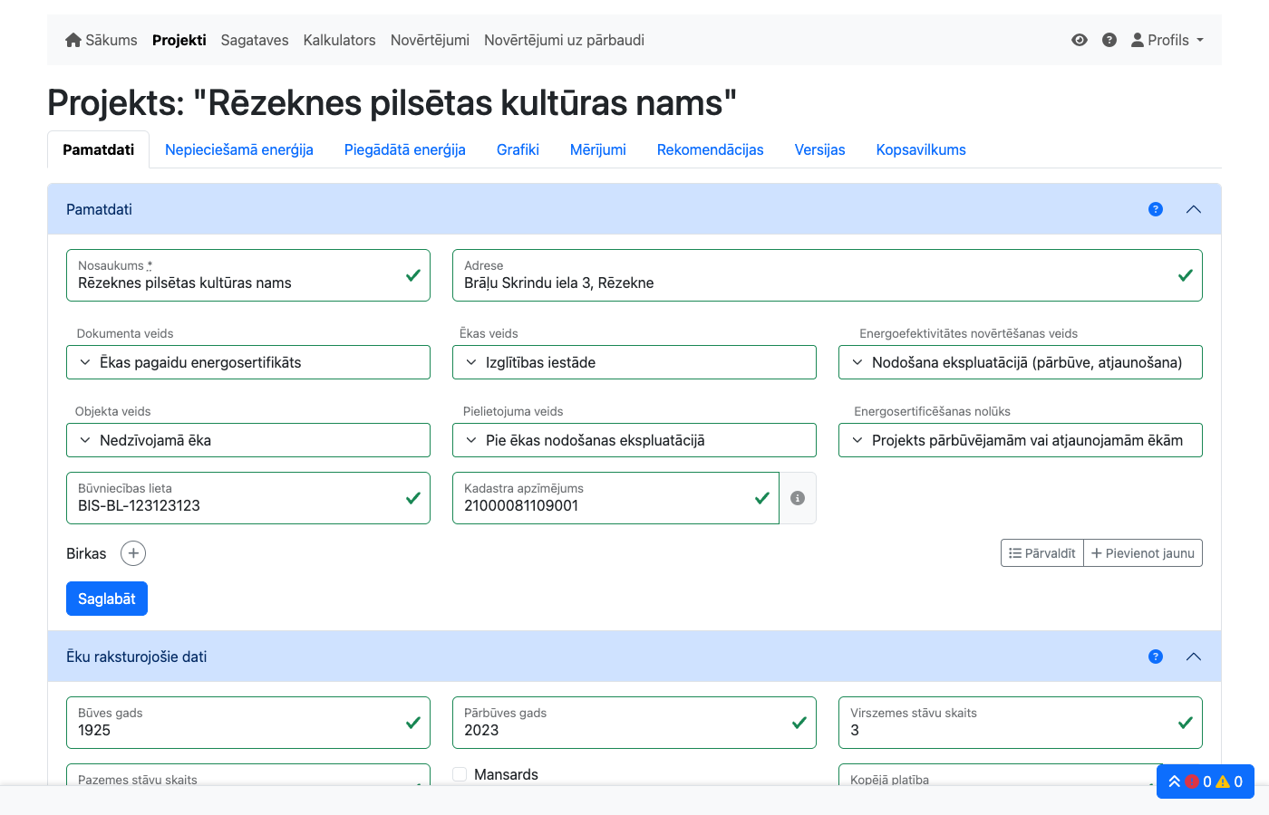Image resolution: width=1269 pixels, height=815 pixels.
Task: Add a tag via the Birkas plus icon
Action: tap(133, 552)
